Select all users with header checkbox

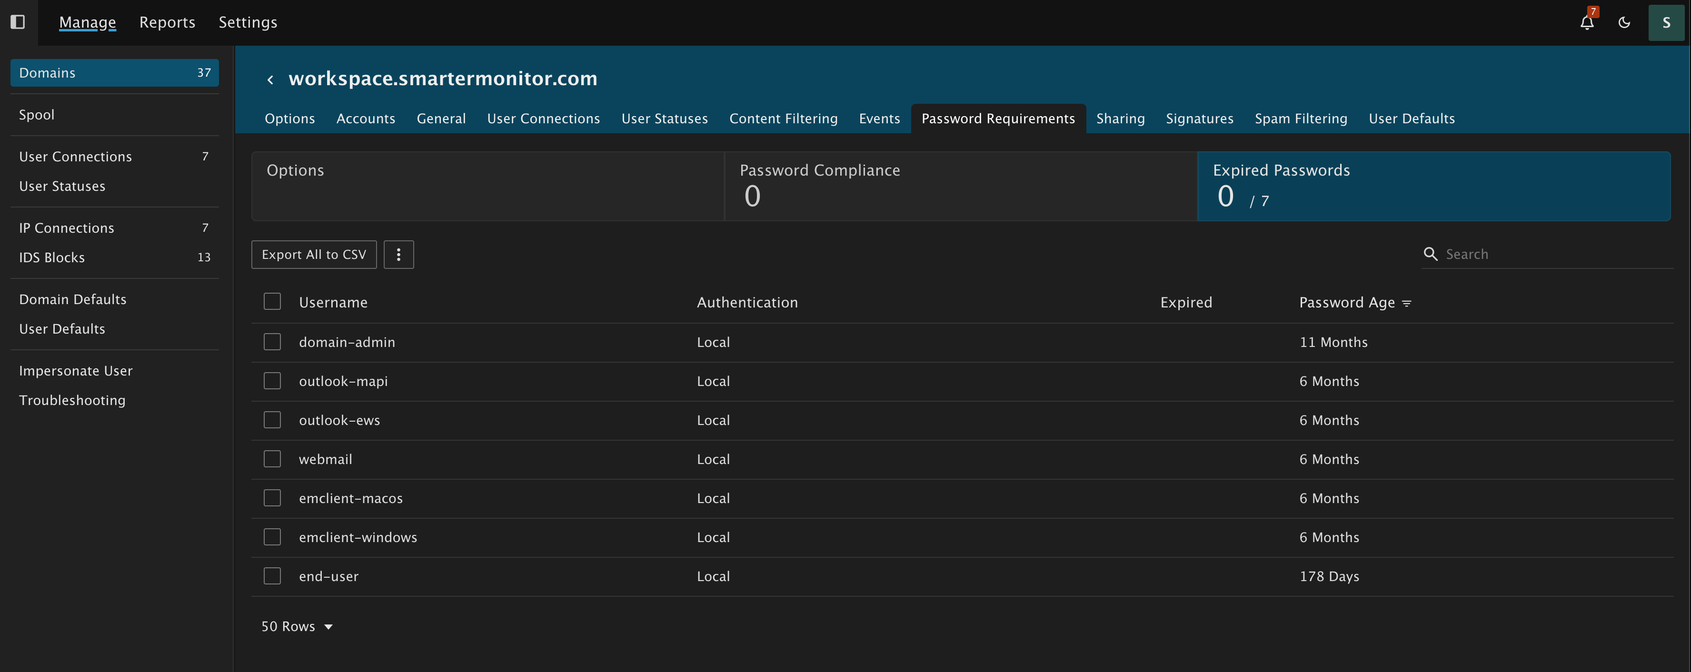coord(272,302)
